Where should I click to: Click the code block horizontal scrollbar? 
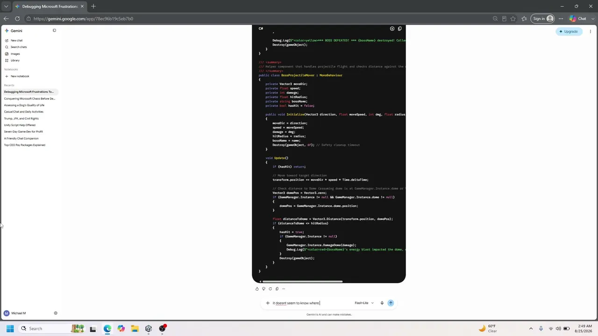(x=302, y=281)
